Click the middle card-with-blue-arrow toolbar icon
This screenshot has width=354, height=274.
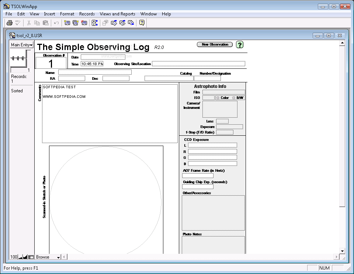(x=122, y=23)
